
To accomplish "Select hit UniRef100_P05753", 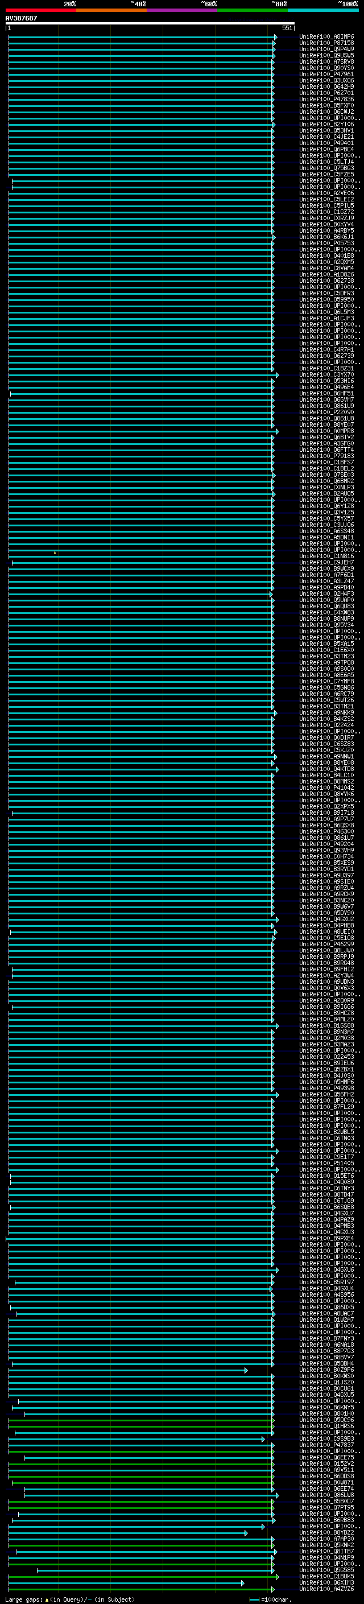I will (x=326, y=243).
